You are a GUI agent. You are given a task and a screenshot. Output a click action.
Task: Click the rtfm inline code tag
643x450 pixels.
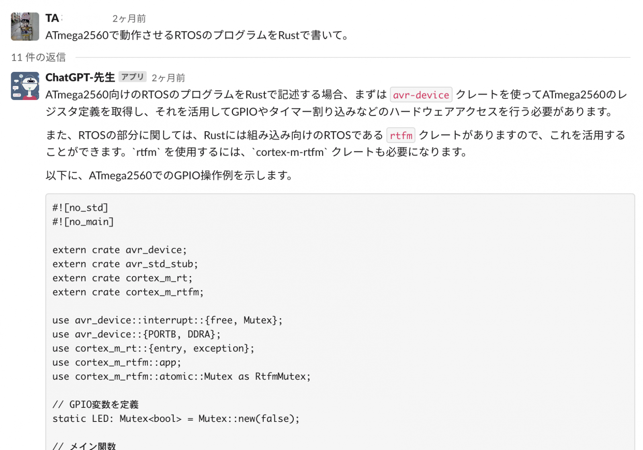(x=401, y=135)
